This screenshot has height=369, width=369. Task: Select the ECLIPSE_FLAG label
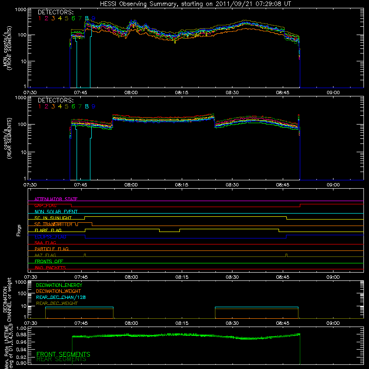(x=50, y=237)
